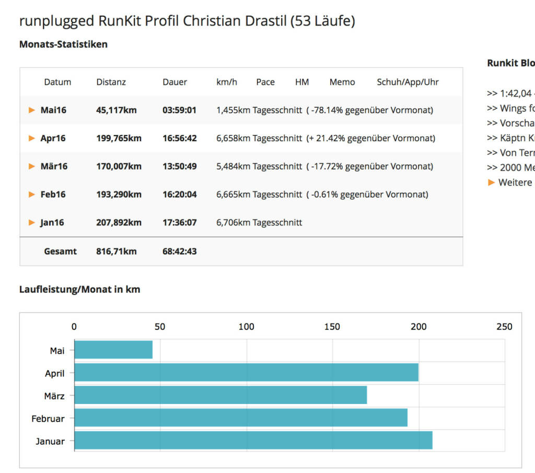Click the Januar axis label in chart

pos(50,441)
